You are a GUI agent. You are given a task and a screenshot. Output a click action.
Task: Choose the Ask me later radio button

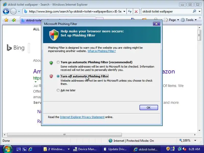pyautogui.click(x=58, y=90)
